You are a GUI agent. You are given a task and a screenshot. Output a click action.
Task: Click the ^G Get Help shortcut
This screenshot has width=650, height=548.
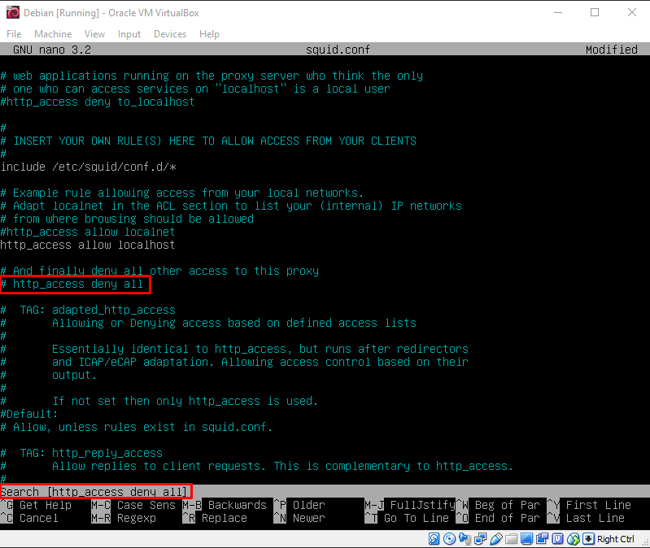pos(36,505)
